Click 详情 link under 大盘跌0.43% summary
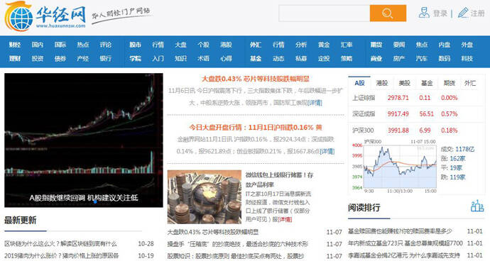Image resolution: width=490 pixels, height=261 pixels. click(315, 103)
